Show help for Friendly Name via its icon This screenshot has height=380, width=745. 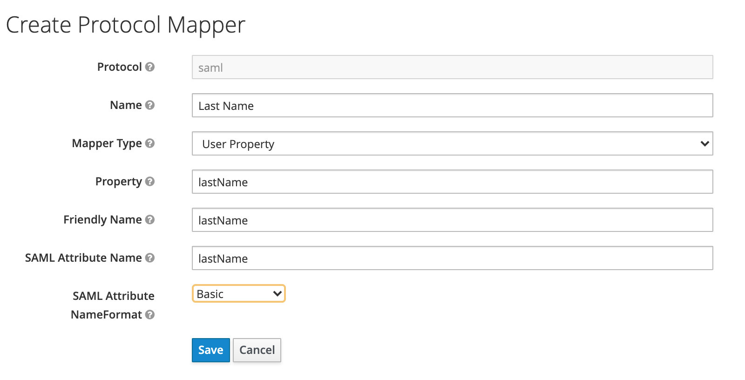click(x=149, y=220)
